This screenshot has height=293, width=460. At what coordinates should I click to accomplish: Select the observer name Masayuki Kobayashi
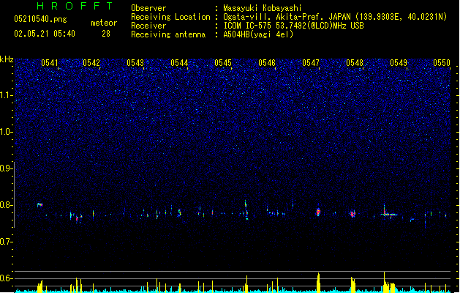click(263, 8)
